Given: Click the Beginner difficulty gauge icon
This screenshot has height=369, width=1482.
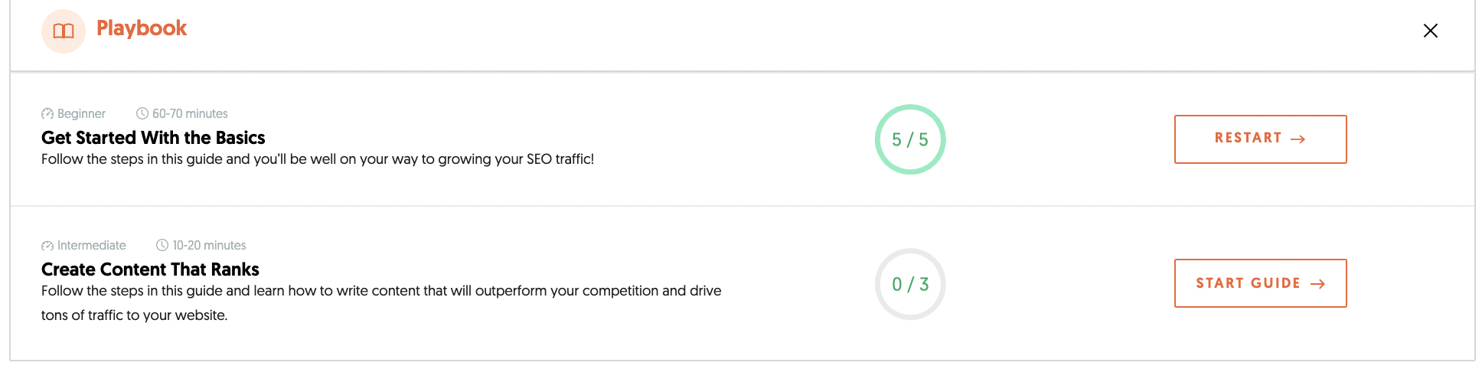Looking at the screenshot, I should click(47, 114).
